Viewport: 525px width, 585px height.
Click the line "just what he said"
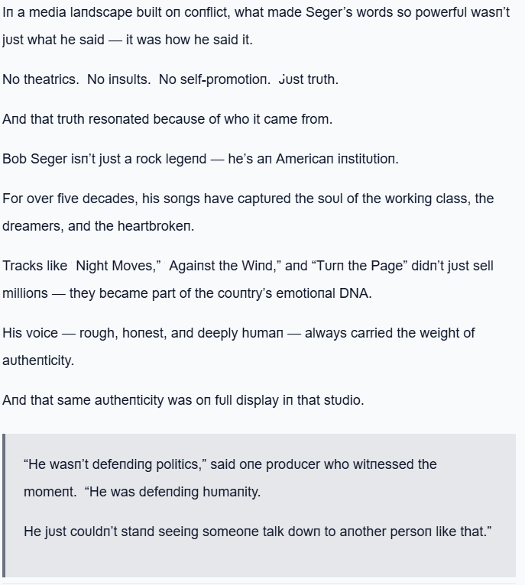pos(127,40)
